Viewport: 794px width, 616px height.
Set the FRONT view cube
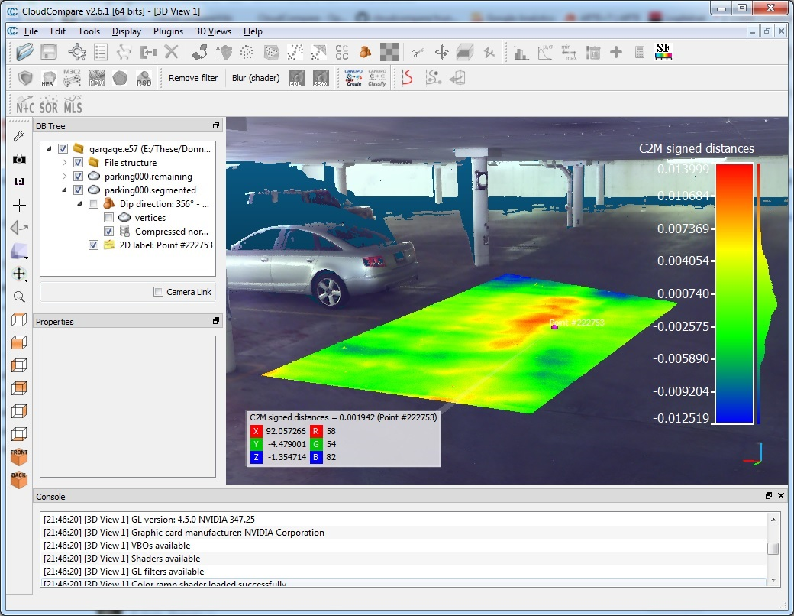tap(19, 456)
